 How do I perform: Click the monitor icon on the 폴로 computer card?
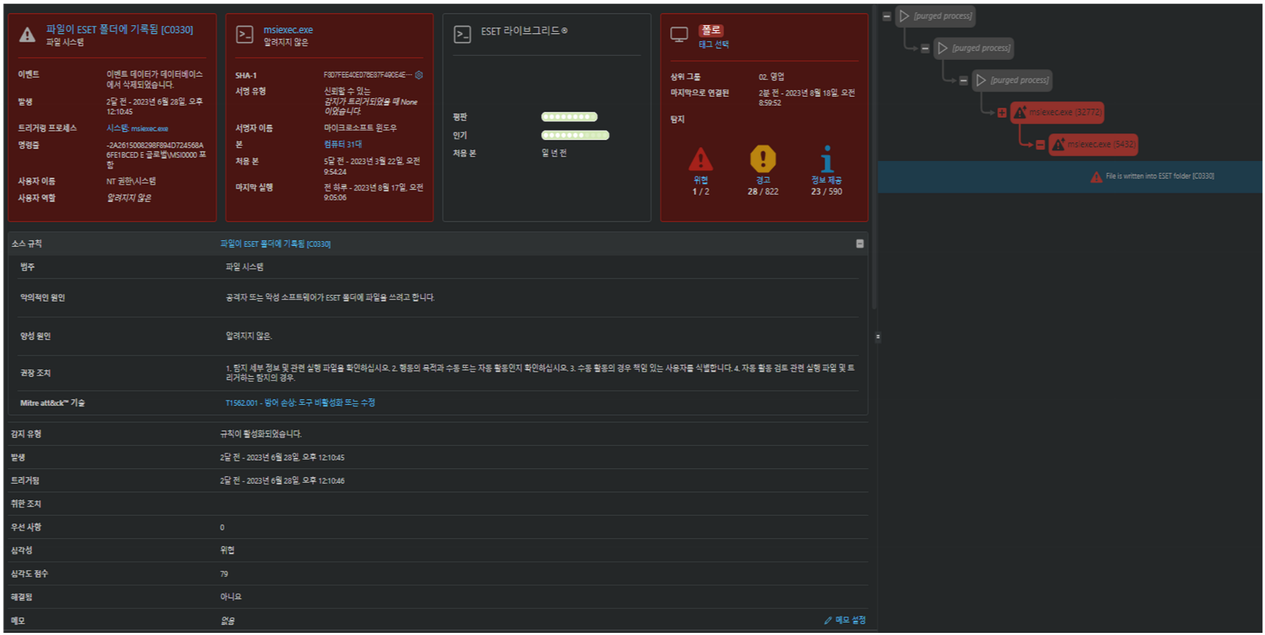(x=679, y=34)
